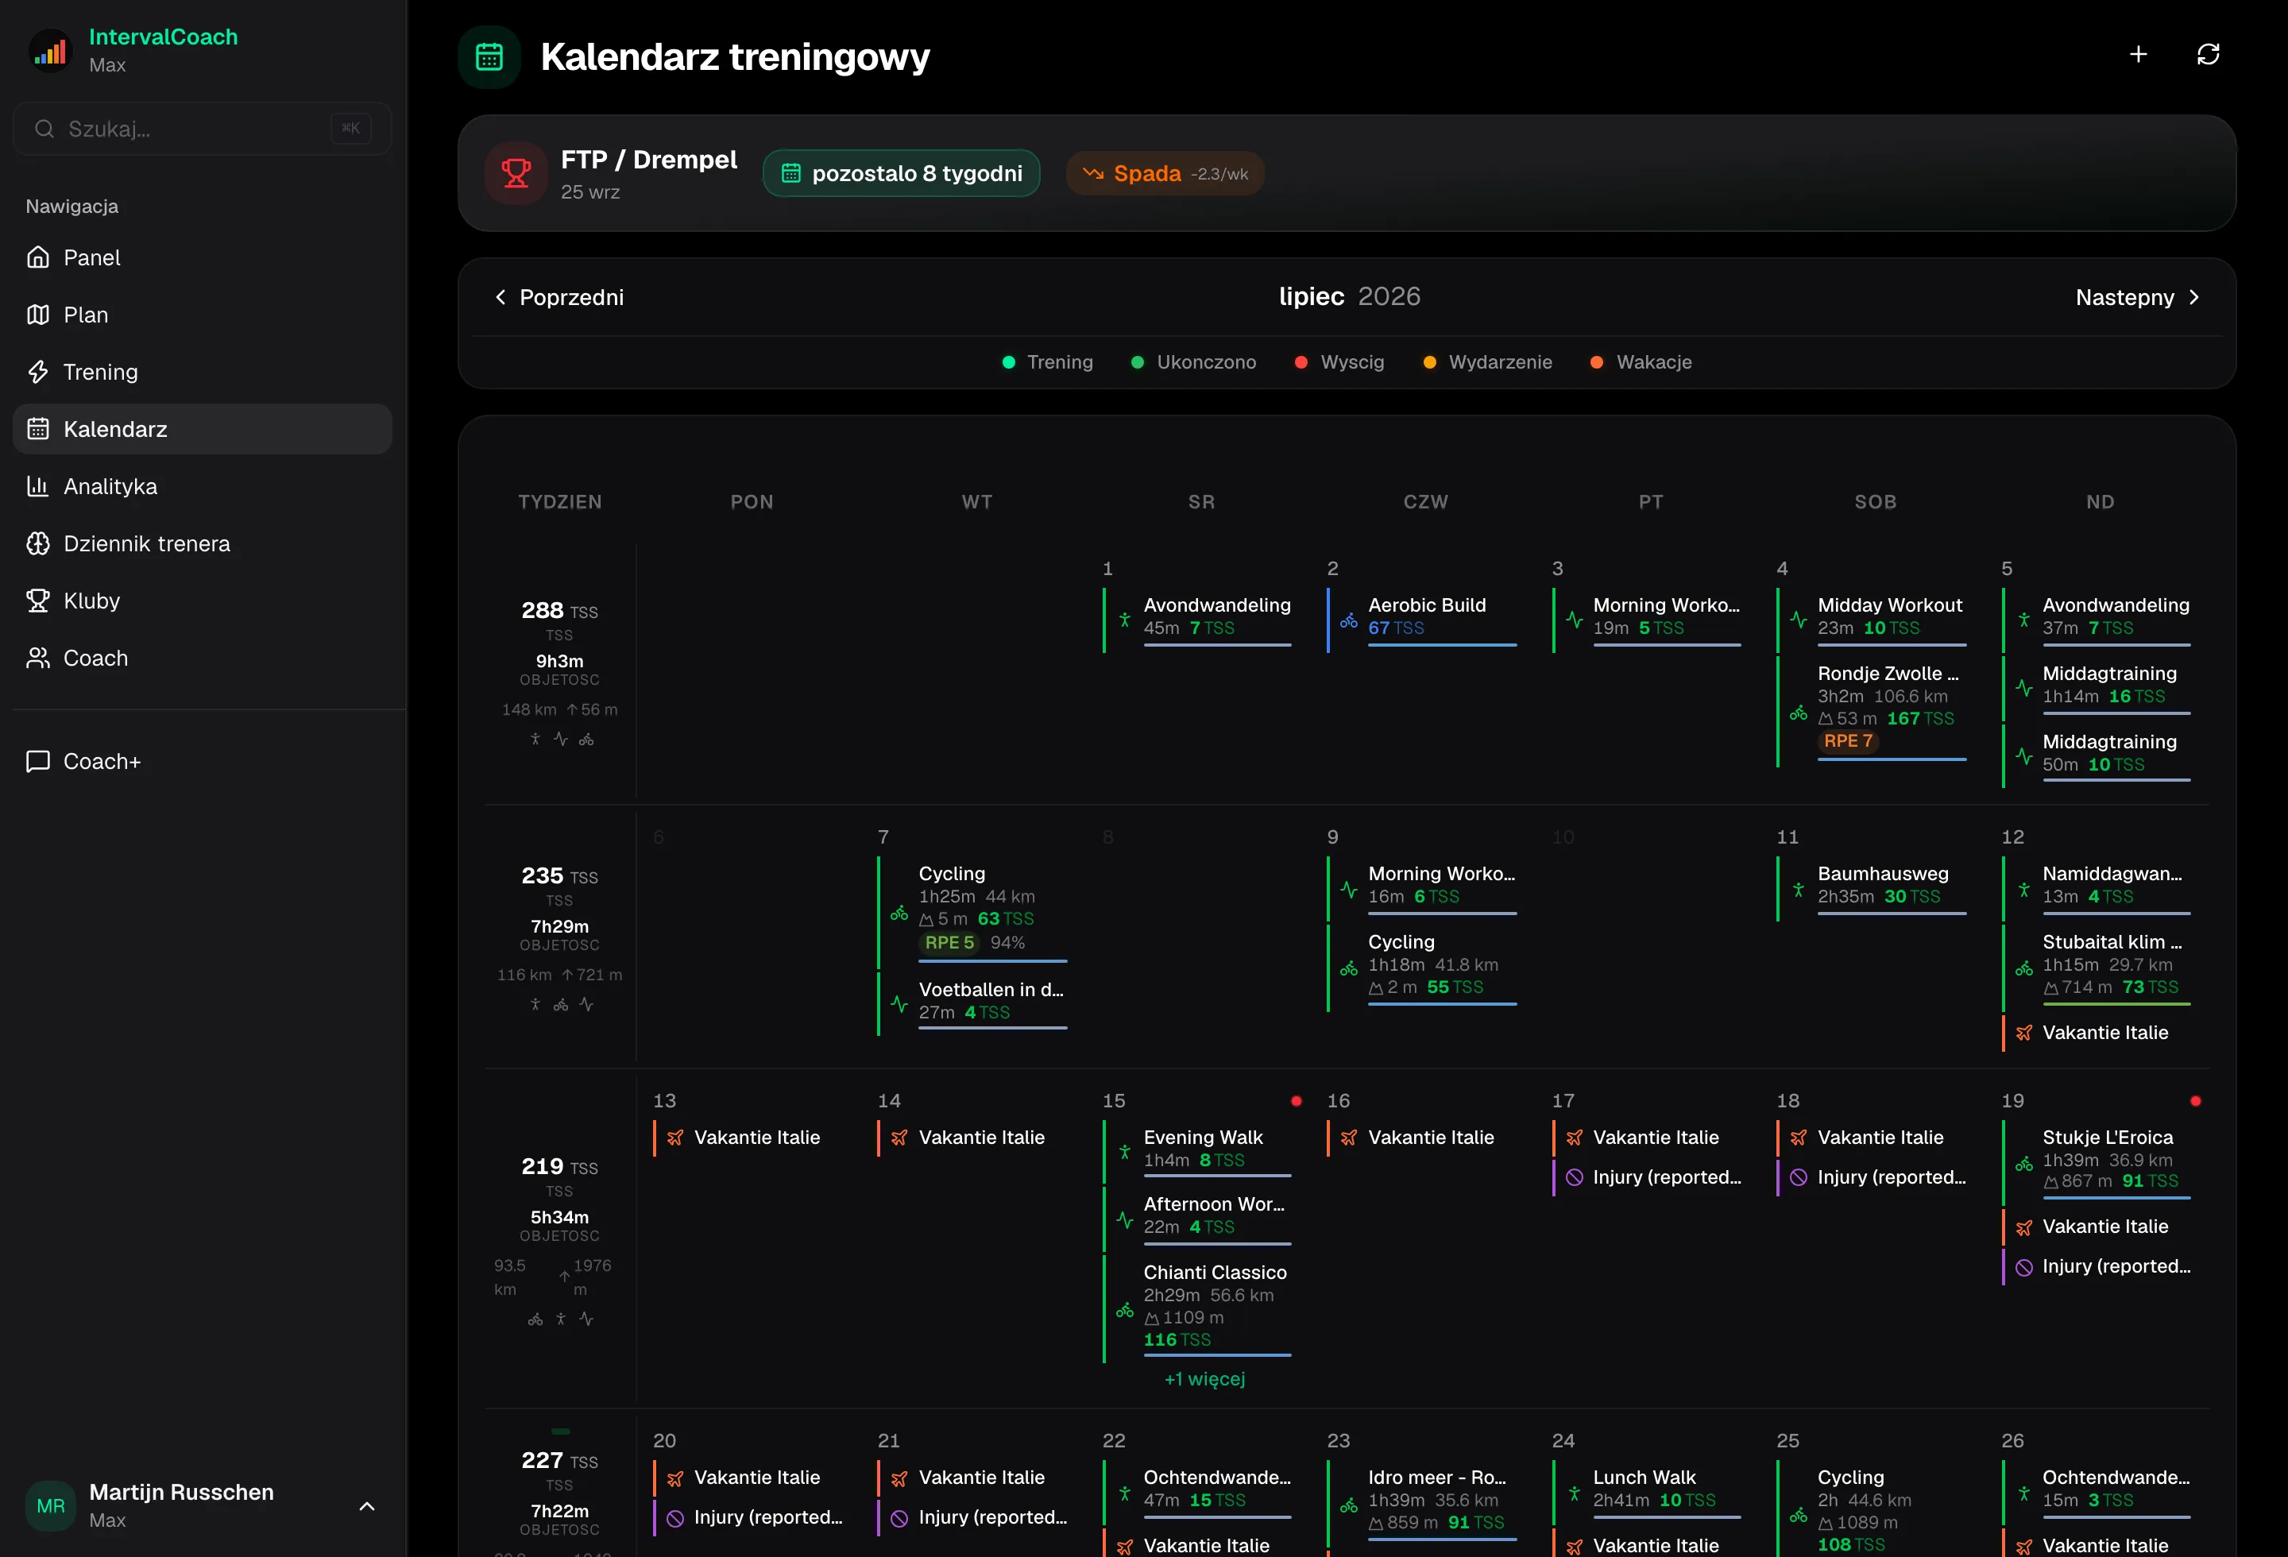Toggle the Wyscig legend dot
This screenshot has width=2288, height=1557.
click(1301, 362)
